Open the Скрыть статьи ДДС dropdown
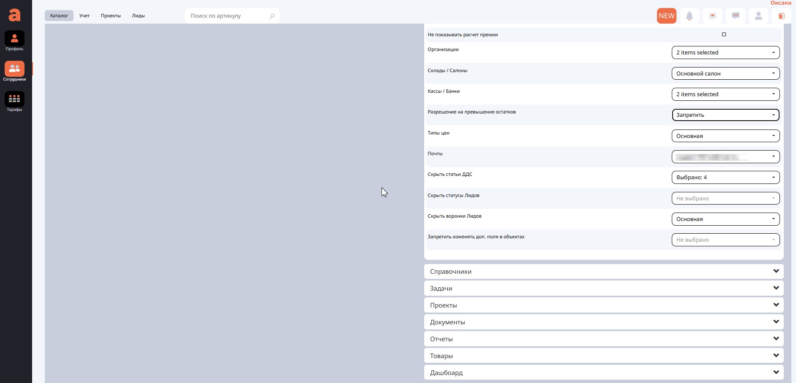The height and width of the screenshot is (383, 796). [725, 178]
